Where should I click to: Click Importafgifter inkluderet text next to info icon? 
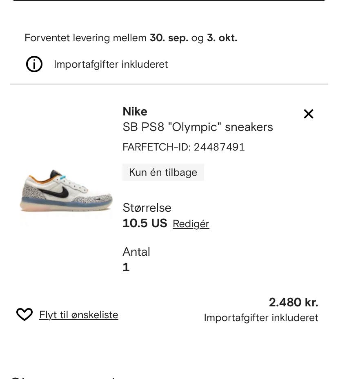point(111,64)
